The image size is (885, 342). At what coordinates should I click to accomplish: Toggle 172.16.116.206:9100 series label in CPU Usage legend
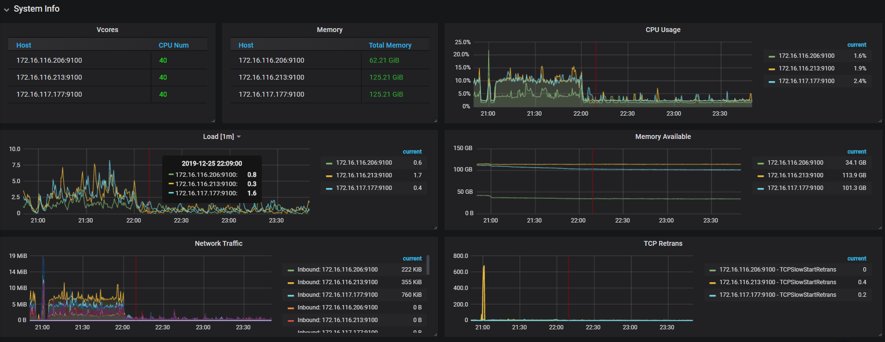(806, 56)
